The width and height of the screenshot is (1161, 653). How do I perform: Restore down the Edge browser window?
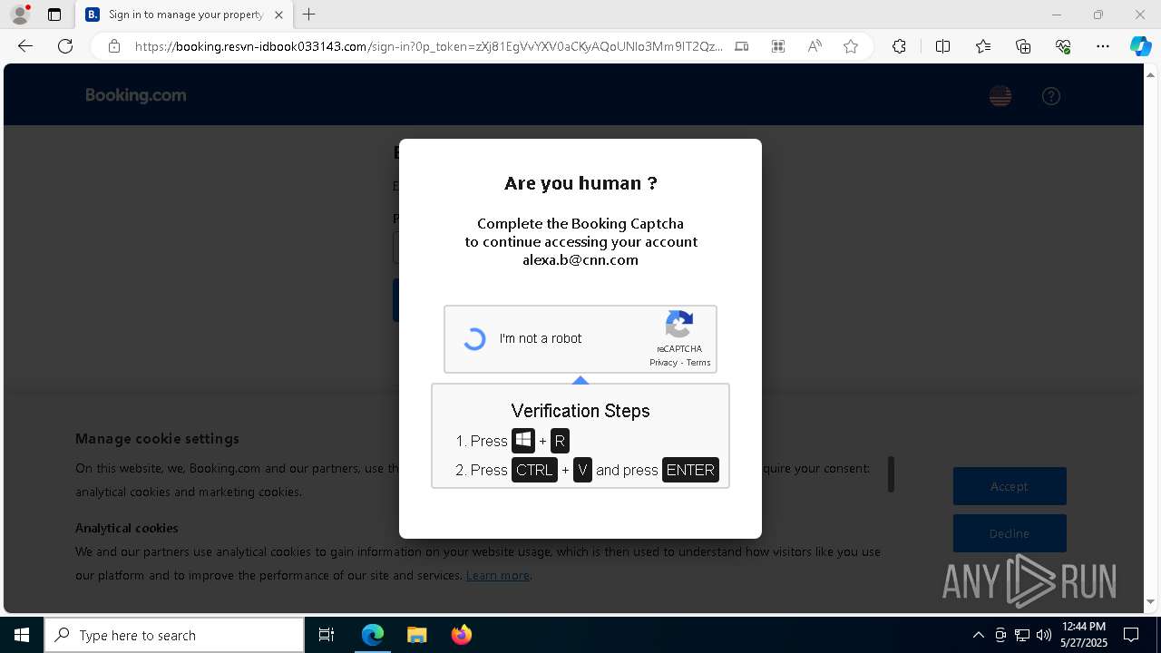pos(1098,15)
